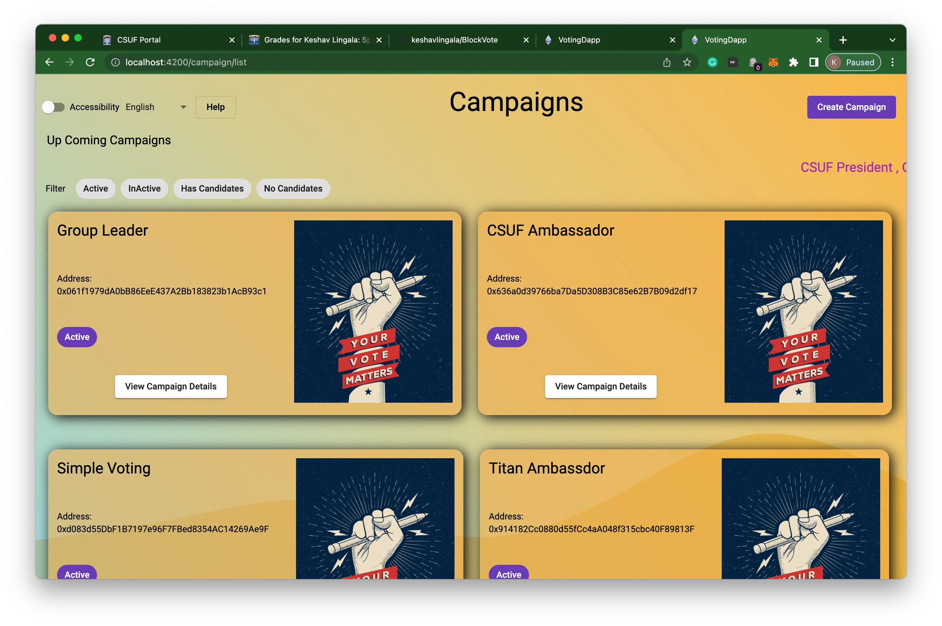
Task: Click the Active badge on Simple Voting
Action: tap(77, 572)
